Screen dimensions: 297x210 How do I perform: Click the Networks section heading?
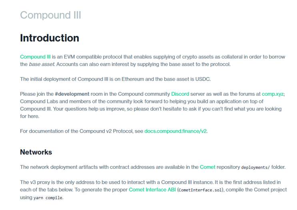[36, 152]
